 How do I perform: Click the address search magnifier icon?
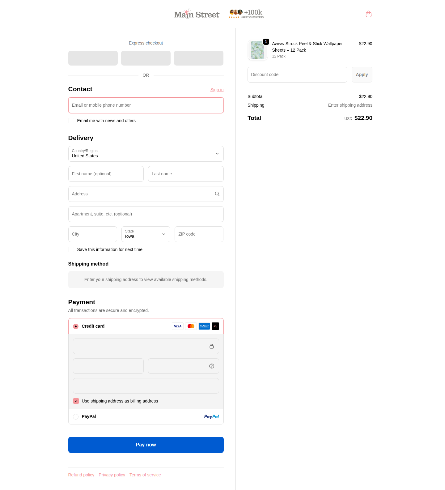tap(217, 194)
